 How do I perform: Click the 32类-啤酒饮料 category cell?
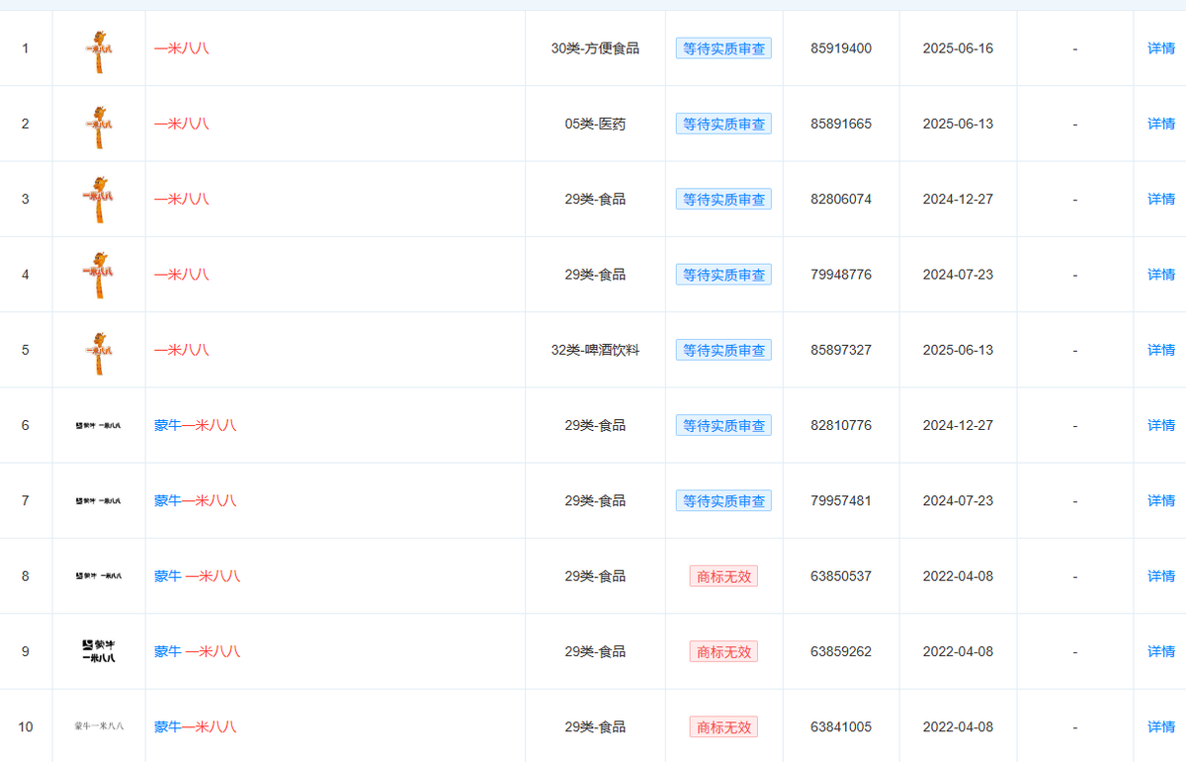click(x=595, y=350)
